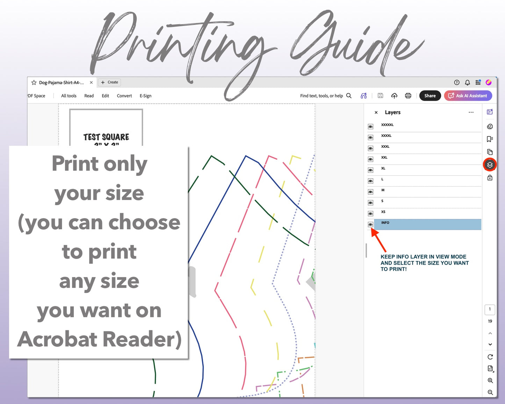Open the Layers panel icon in sidebar

[x=490, y=165]
